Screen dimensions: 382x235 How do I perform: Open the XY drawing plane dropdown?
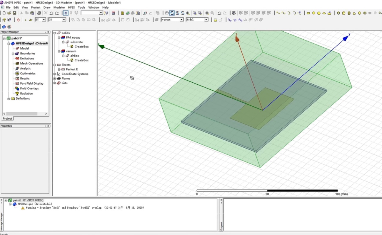tap(44, 20)
